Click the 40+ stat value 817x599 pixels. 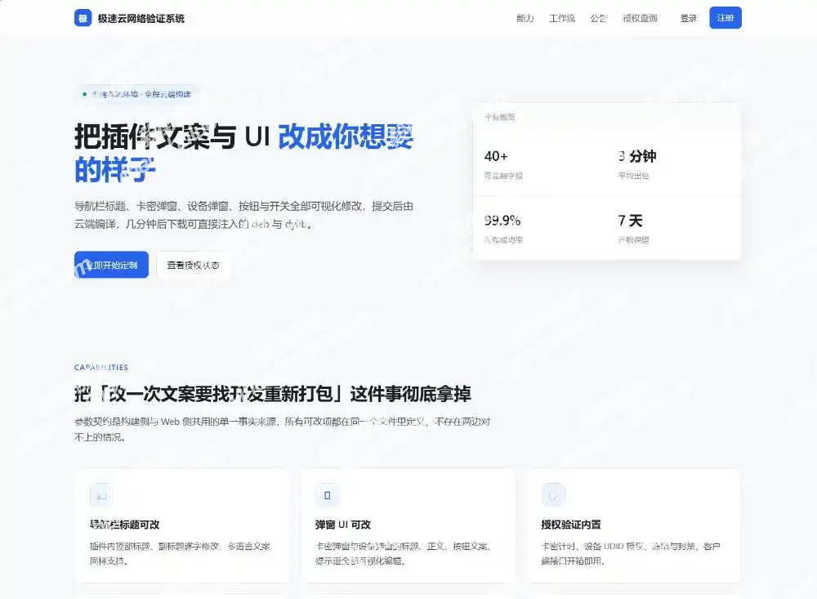tap(496, 156)
